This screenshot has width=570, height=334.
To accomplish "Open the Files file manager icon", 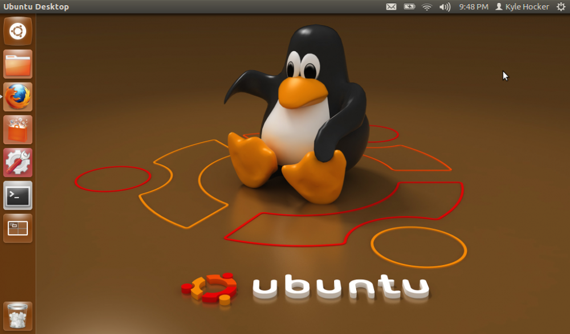I will [x=18, y=64].
